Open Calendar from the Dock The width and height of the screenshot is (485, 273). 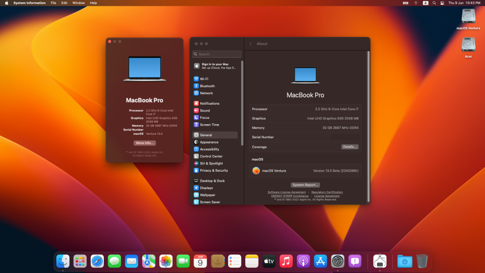200,261
